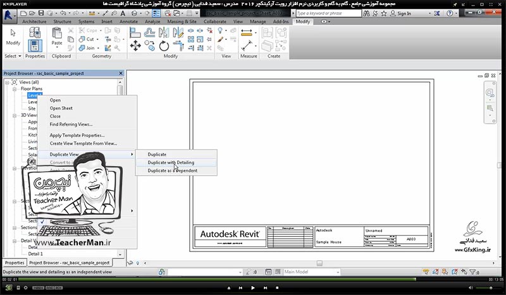Click the KMPlayer video seek progress bar
The image size is (506, 295).
(253, 279)
